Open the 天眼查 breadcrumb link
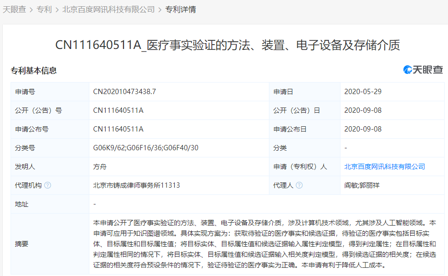Screen dimensions: 448x276 tap(14, 10)
